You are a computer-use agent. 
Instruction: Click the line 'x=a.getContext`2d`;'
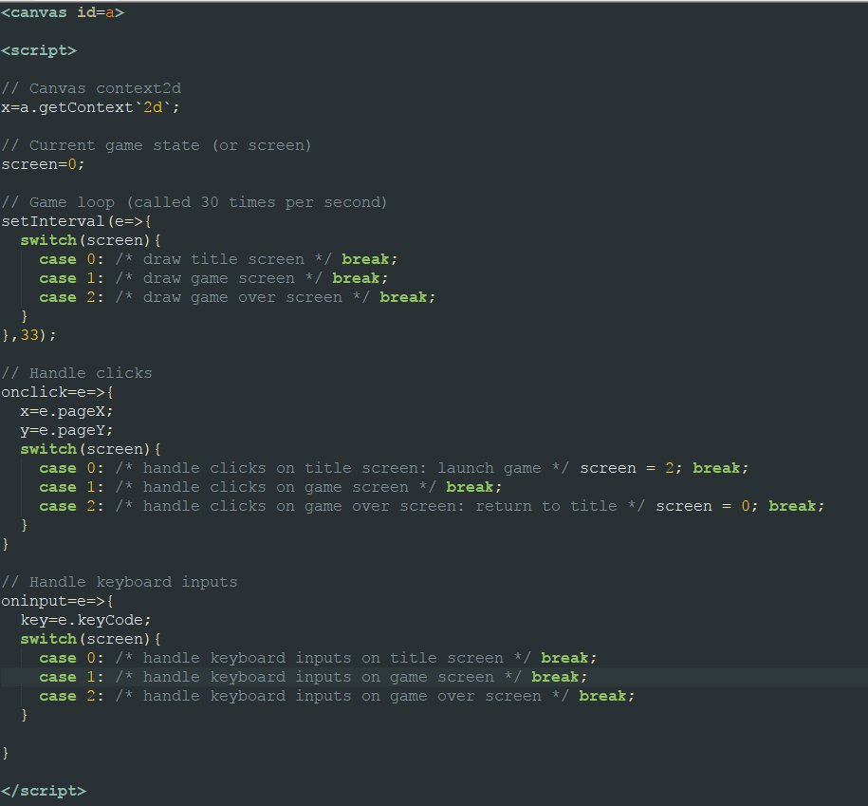[90, 107]
